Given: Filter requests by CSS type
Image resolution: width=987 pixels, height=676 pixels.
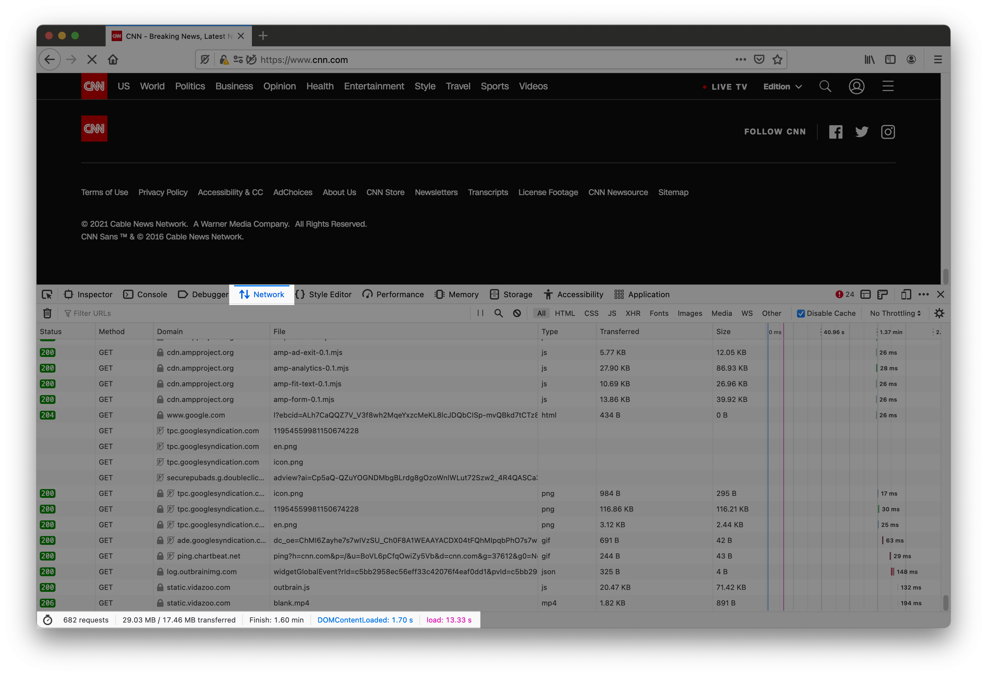Looking at the screenshot, I should [591, 314].
